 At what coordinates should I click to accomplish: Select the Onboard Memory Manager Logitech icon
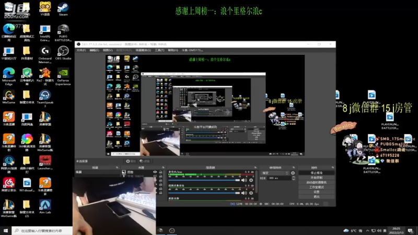click(45, 55)
